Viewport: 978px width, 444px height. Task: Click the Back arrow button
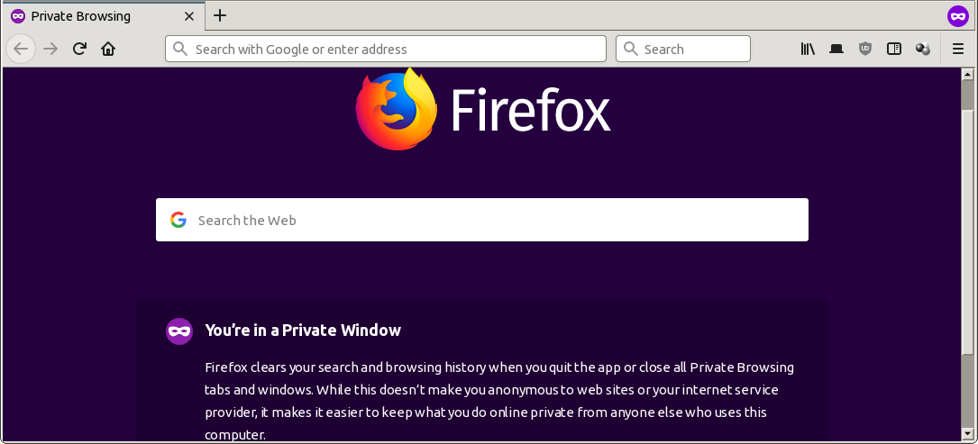tap(22, 50)
